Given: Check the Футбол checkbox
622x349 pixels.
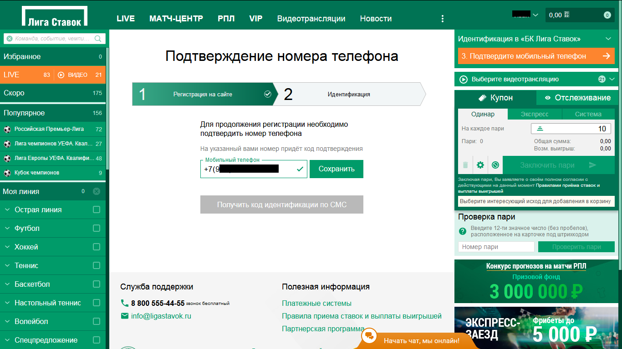Looking at the screenshot, I should tap(97, 228).
